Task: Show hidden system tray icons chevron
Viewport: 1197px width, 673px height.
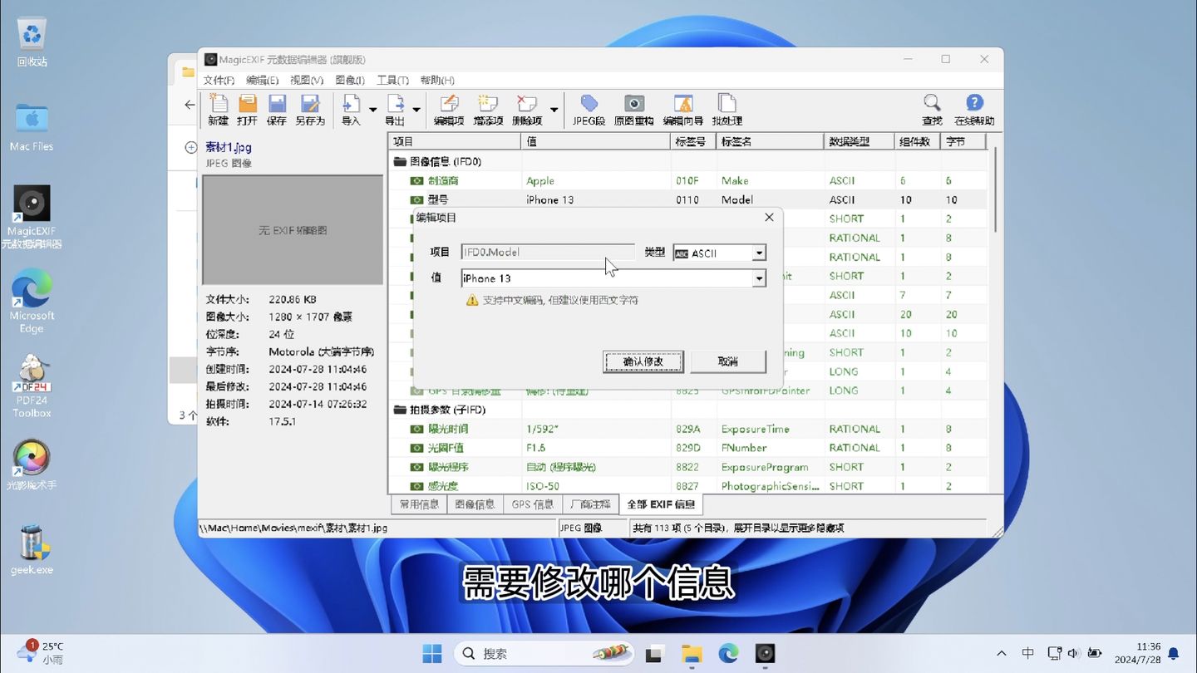Action: click(1002, 654)
